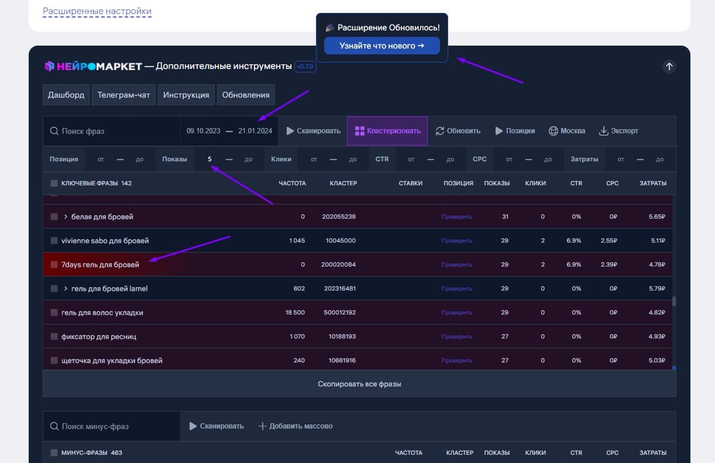Sort key phrases by the Кластер column

click(343, 183)
